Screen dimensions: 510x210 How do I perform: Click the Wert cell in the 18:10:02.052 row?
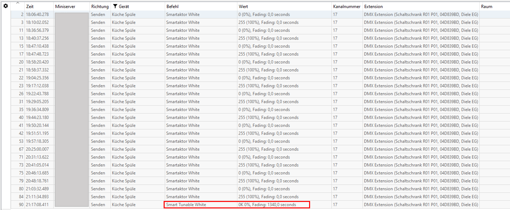[269, 22]
